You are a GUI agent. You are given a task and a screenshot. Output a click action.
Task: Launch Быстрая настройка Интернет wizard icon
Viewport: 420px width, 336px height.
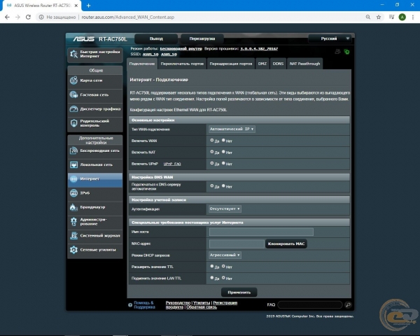(74, 54)
